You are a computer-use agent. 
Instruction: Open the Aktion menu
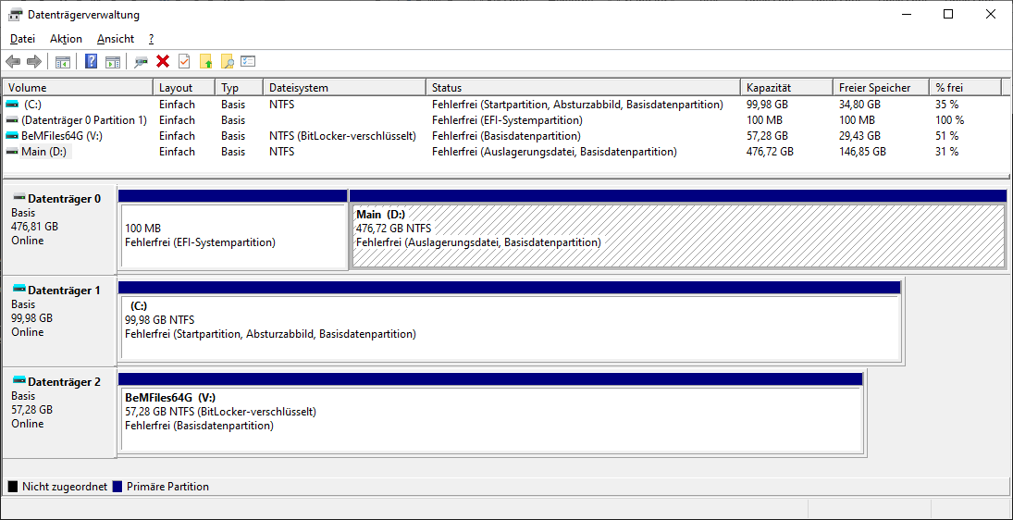click(x=66, y=39)
